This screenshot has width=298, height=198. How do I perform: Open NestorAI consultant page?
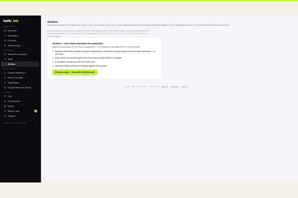(20, 54)
